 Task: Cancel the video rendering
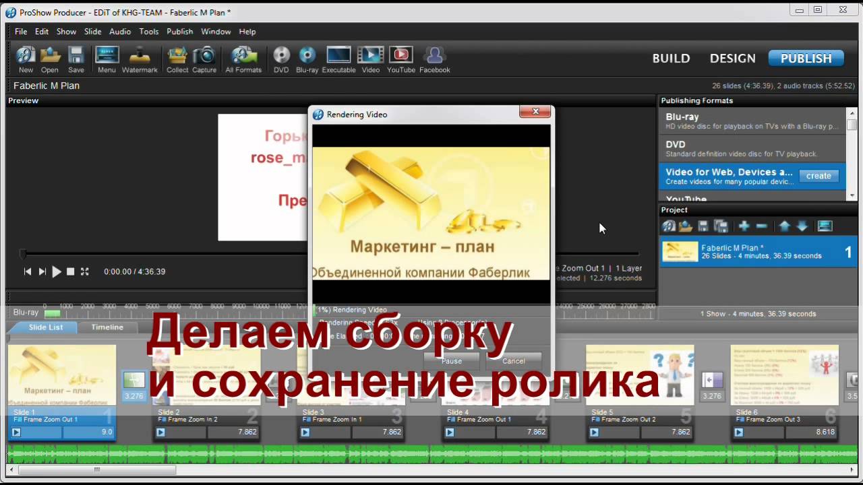click(x=513, y=361)
